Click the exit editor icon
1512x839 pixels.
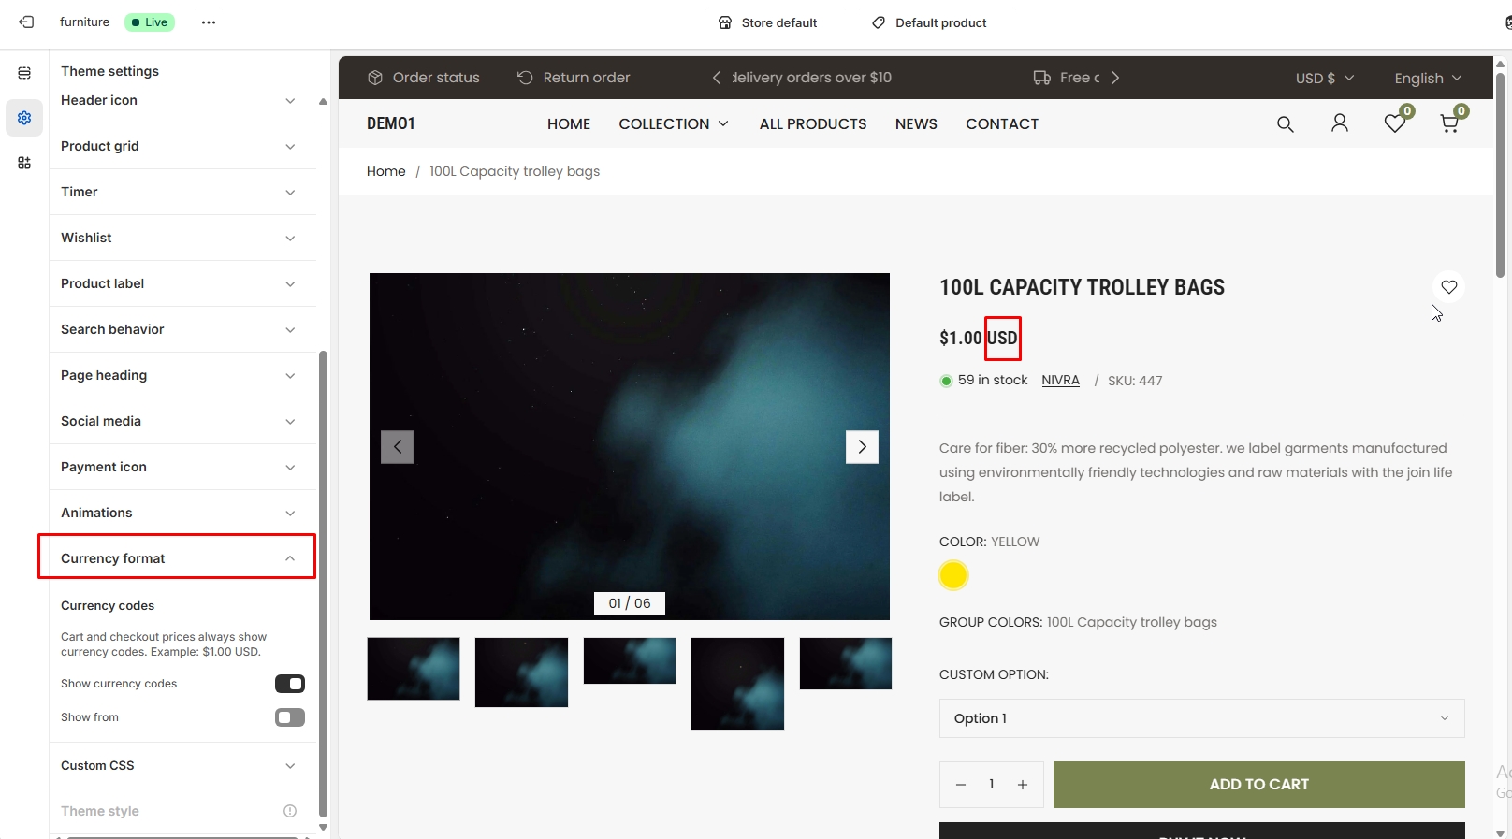(x=26, y=22)
